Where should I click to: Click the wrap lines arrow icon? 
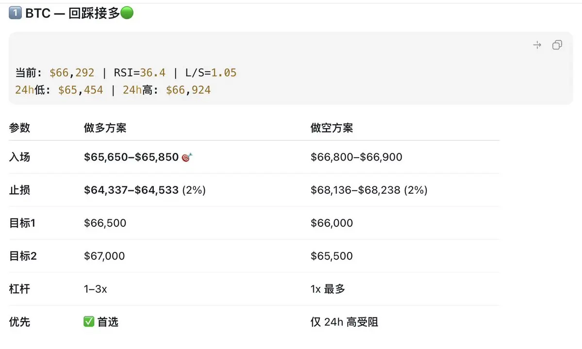coord(537,45)
